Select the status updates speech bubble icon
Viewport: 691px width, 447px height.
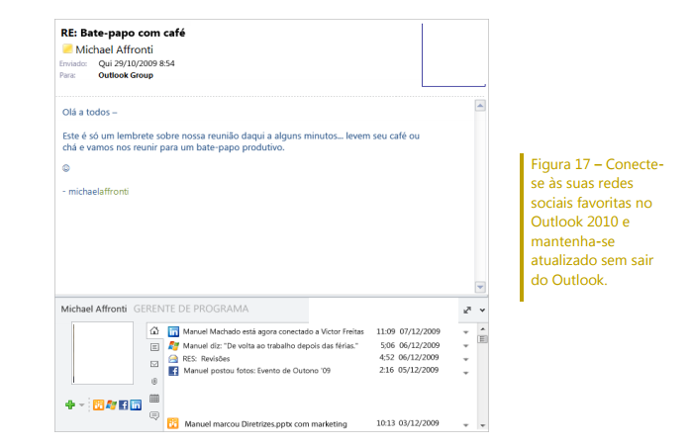(x=154, y=415)
